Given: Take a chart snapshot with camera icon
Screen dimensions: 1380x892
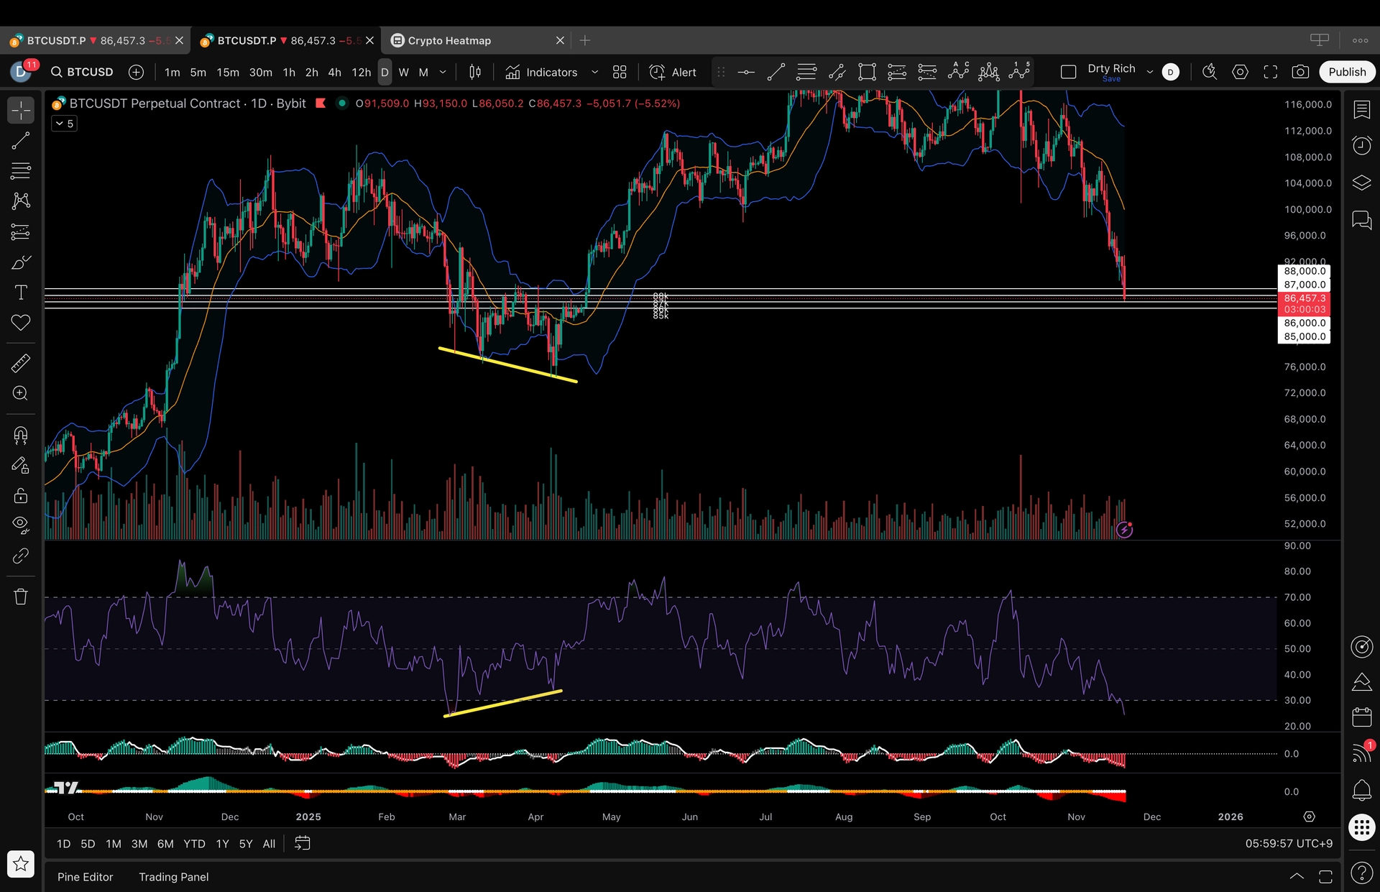Looking at the screenshot, I should 1300,72.
